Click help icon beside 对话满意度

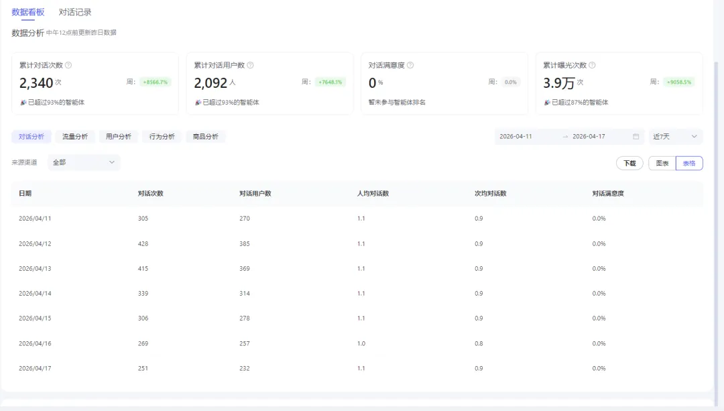click(410, 65)
